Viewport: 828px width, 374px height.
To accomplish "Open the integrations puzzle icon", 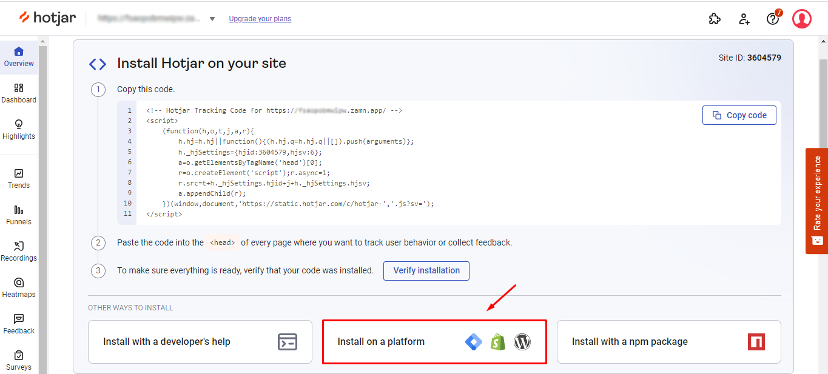I will pyautogui.click(x=715, y=19).
